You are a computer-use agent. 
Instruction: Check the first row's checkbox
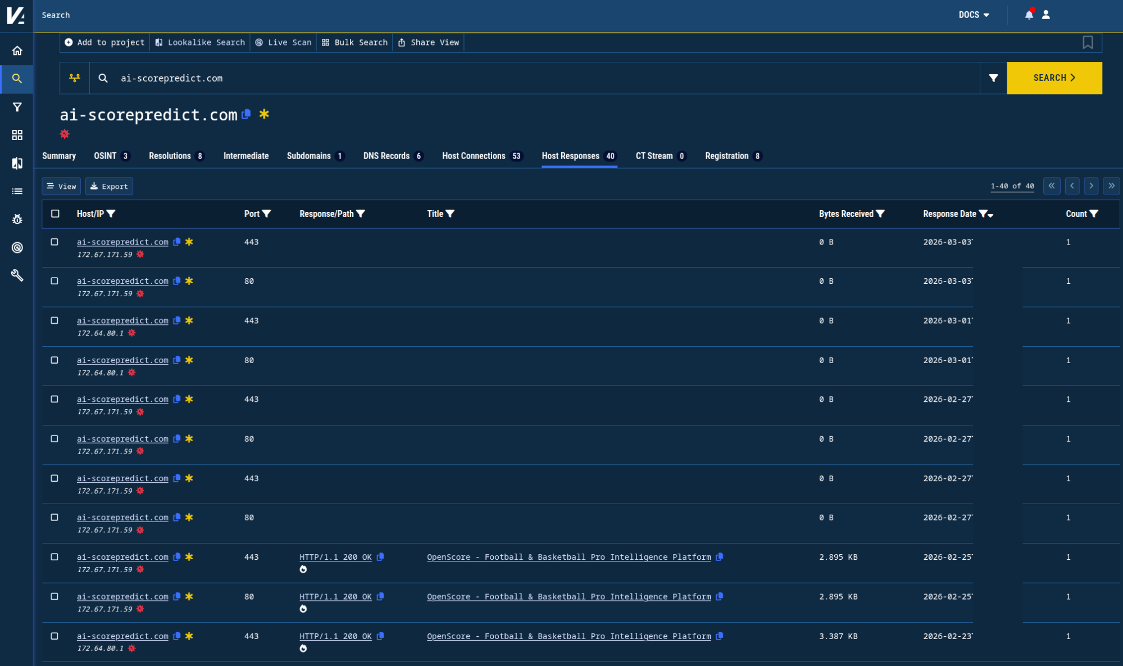pyautogui.click(x=54, y=242)
